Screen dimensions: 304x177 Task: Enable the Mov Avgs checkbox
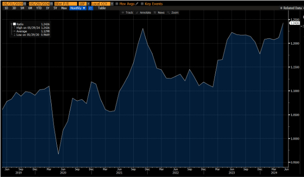(x=117, y=4)
